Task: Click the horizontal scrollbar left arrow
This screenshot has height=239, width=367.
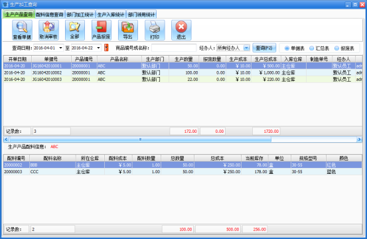Action: point(7,139)
